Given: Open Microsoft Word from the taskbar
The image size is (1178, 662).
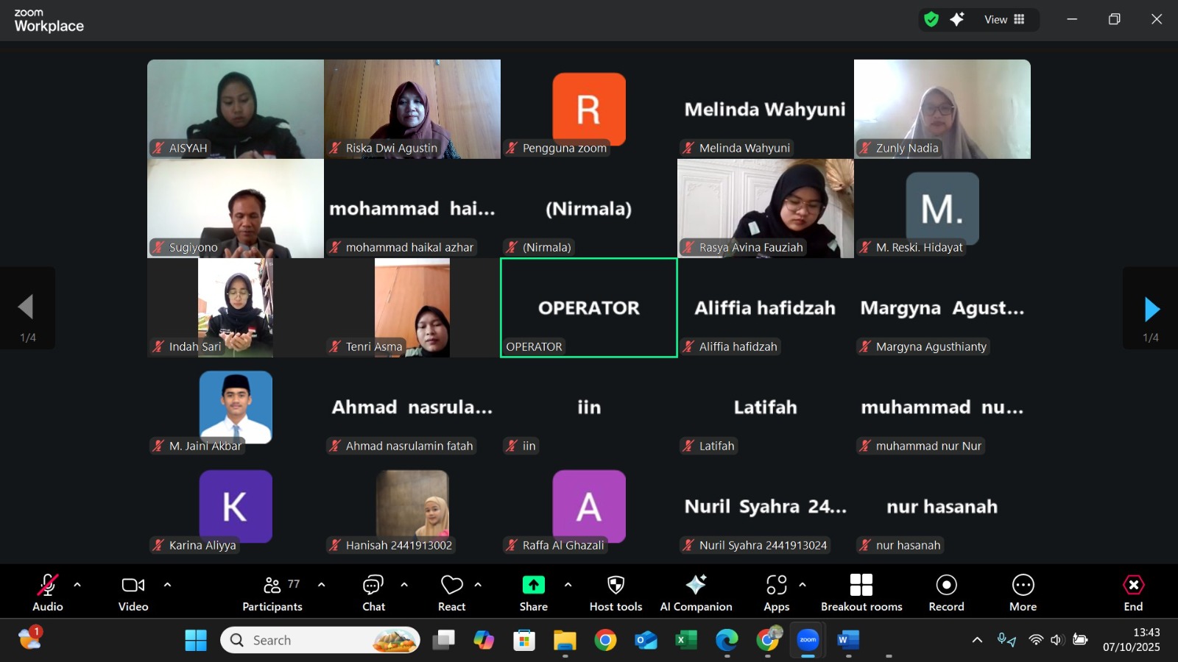Looking at the screenshot, I should (x=847, y=640).
